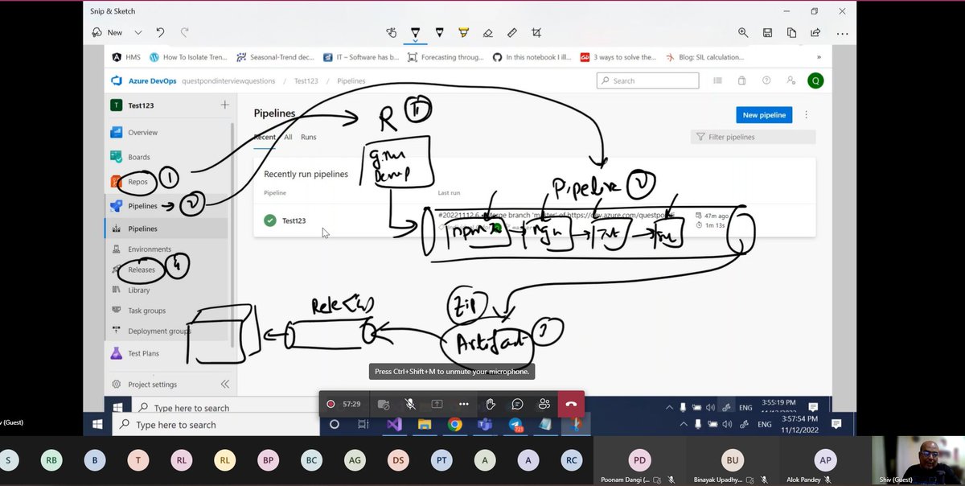Open Repos in the project sidebar

[138, 182]
